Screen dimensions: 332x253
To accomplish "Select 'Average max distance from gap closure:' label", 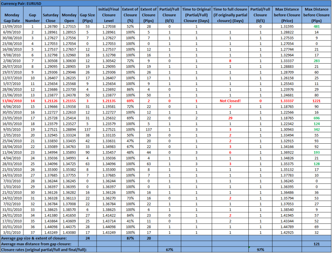I will (x=36, y=244).
